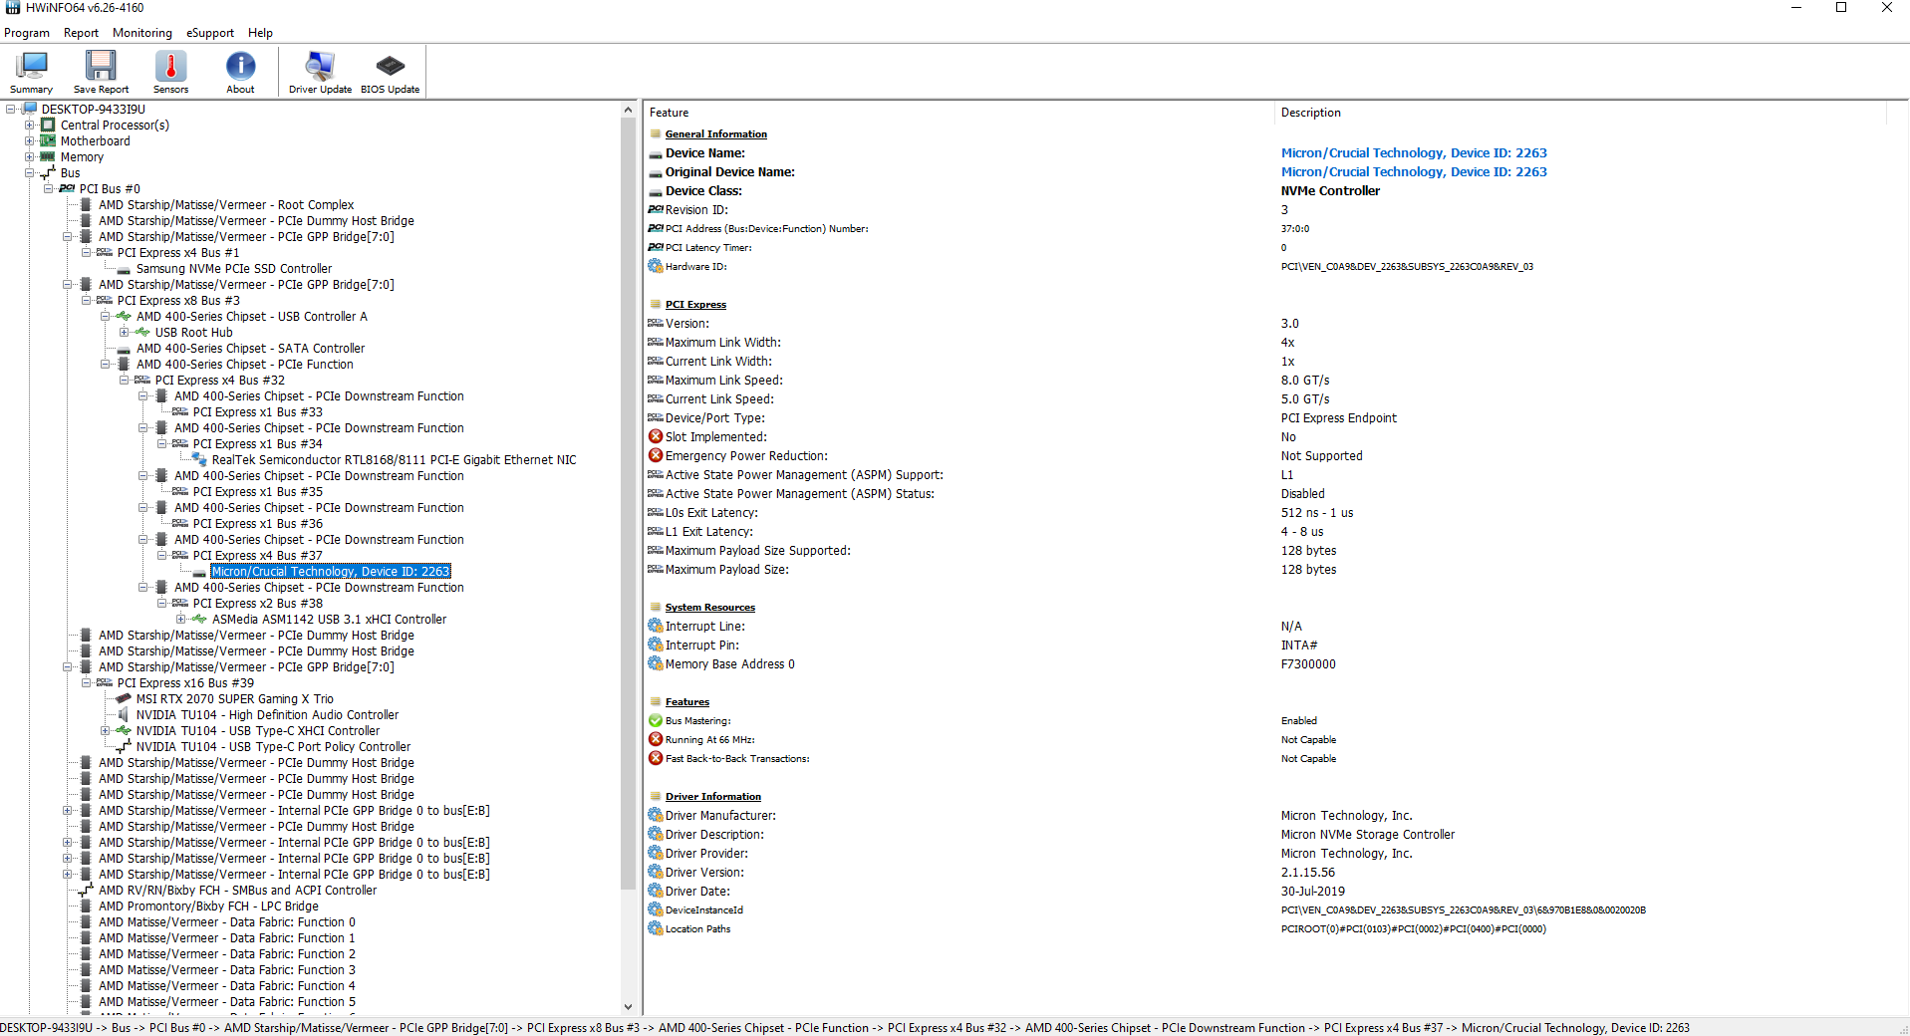Open the Report menu

(81, 33)
